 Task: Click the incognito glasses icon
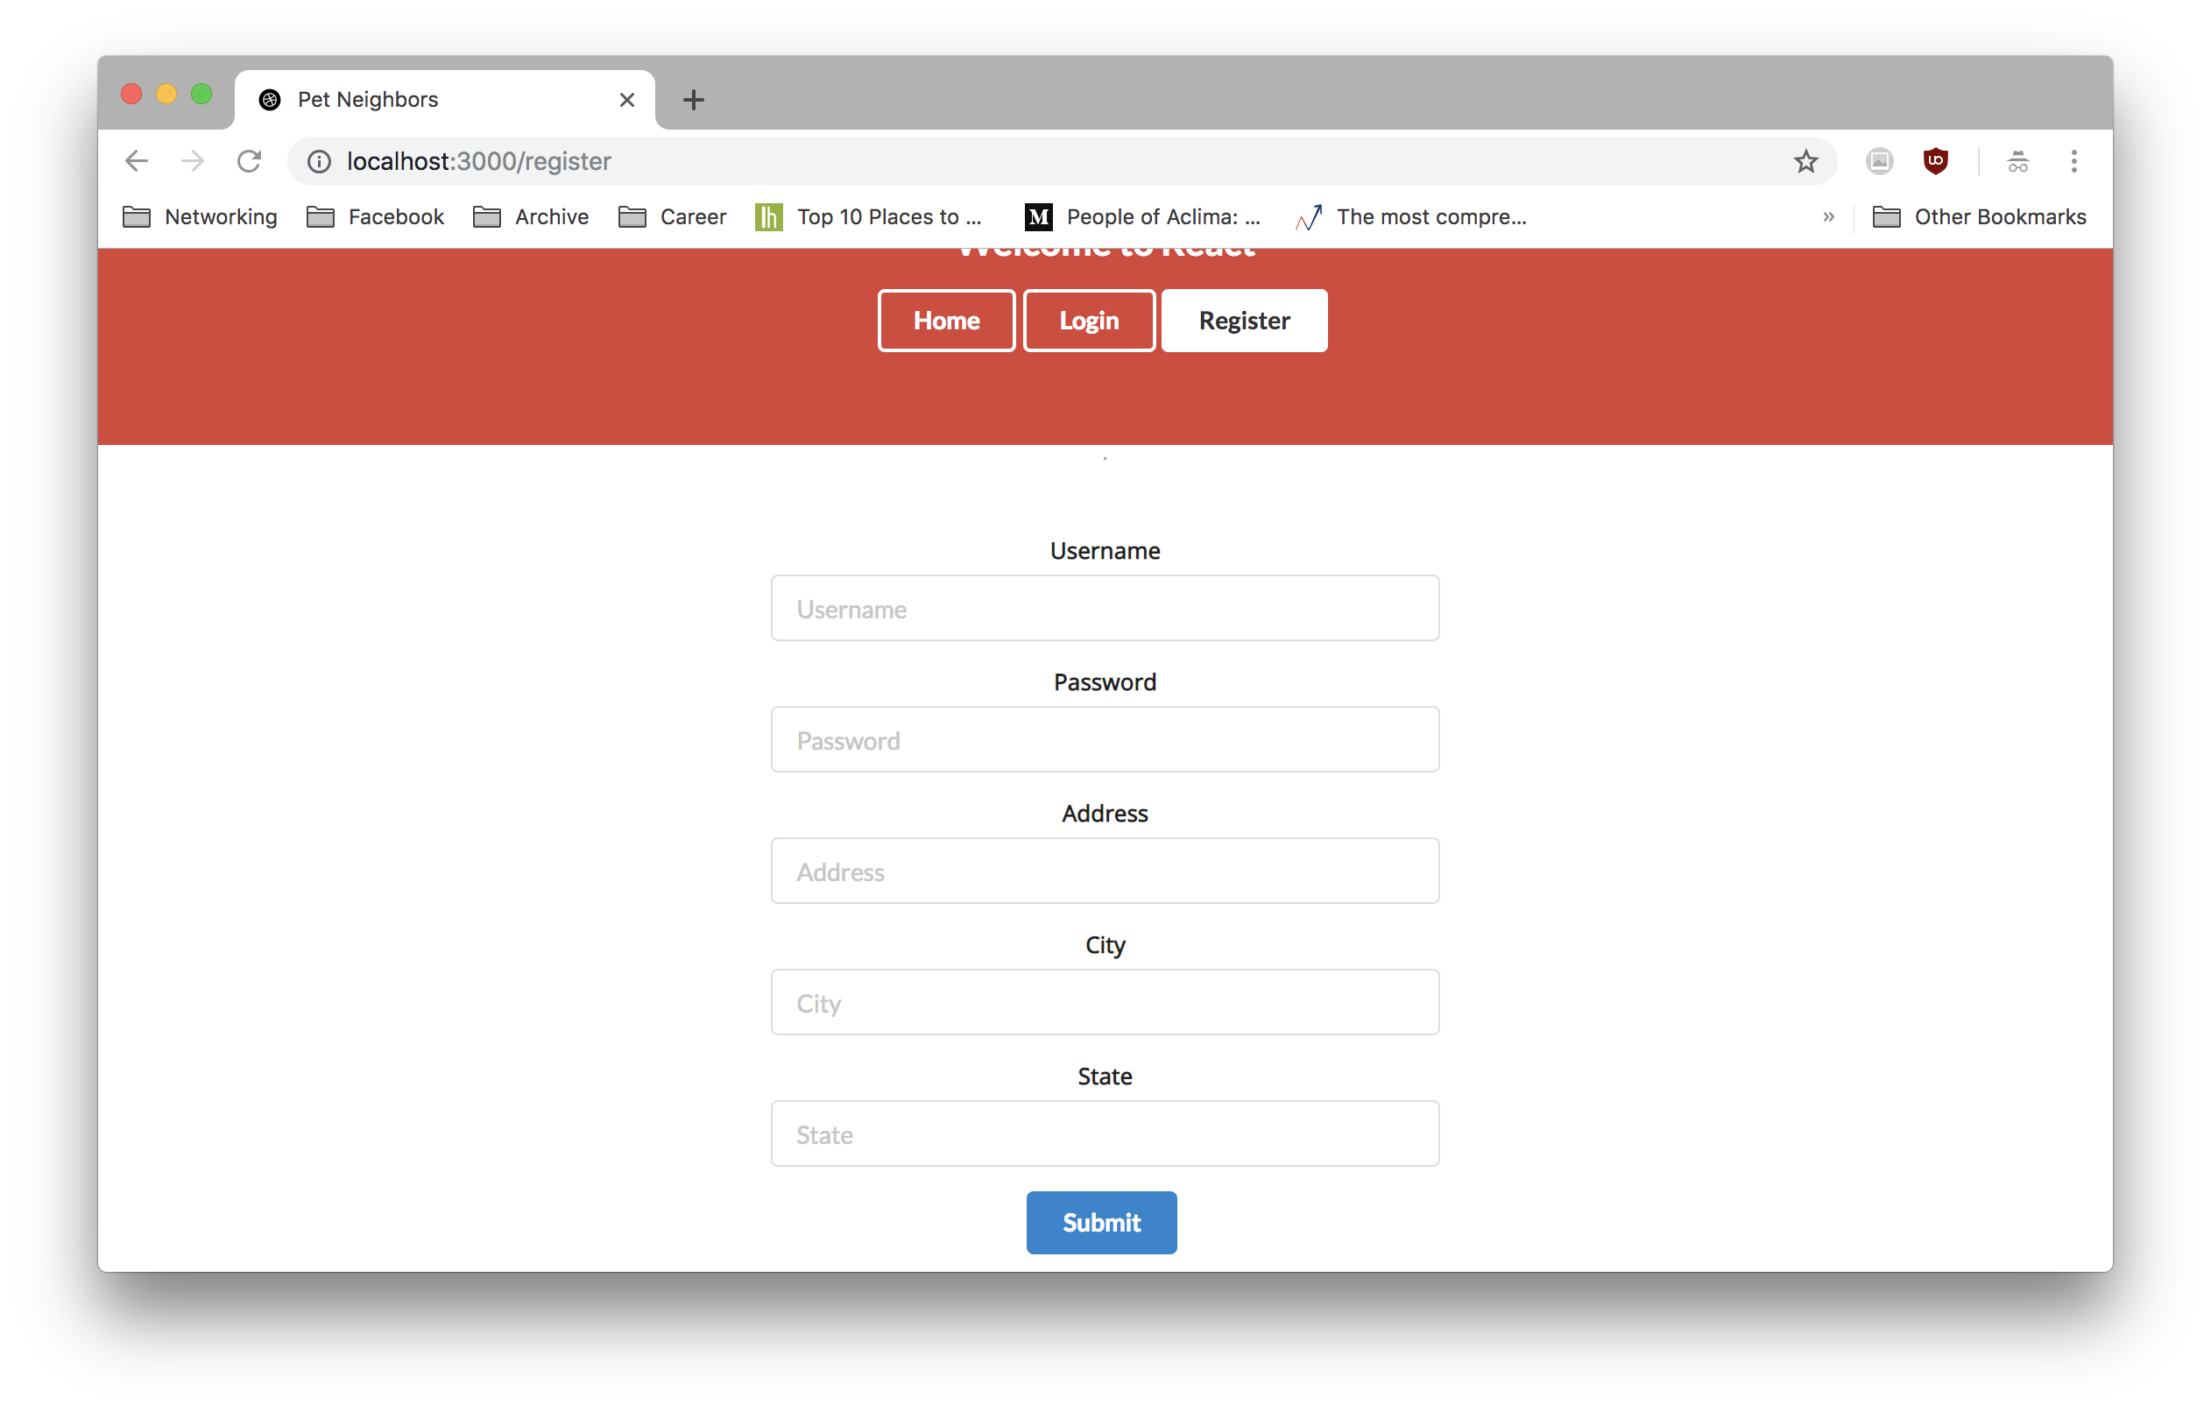2017,161
